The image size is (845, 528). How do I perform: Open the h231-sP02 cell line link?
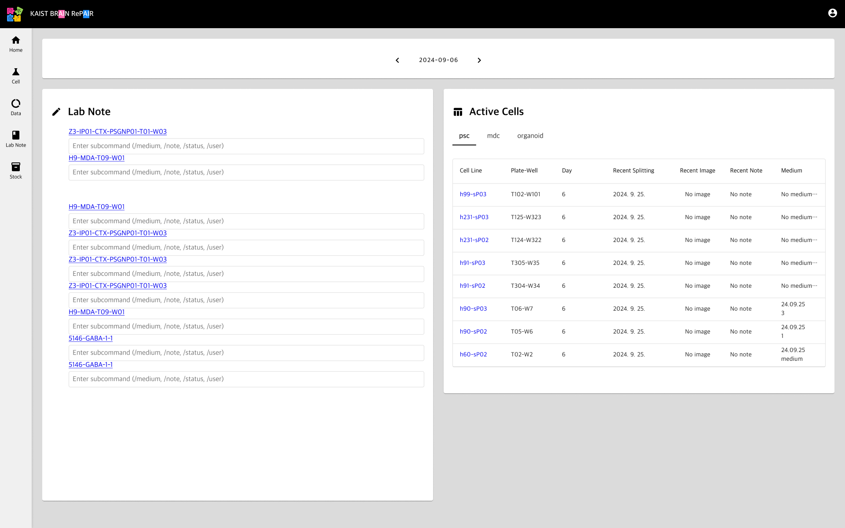coord(474,240)
